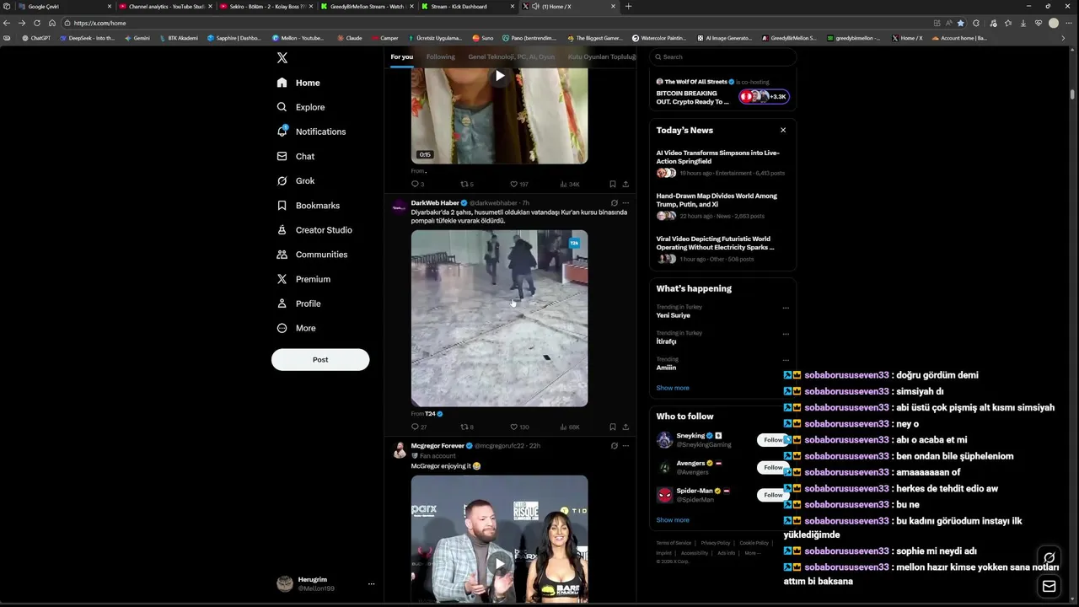Screen dimensions: 1079x607
Task: Repost the post with 5 reposts
Action: (467, 184)
